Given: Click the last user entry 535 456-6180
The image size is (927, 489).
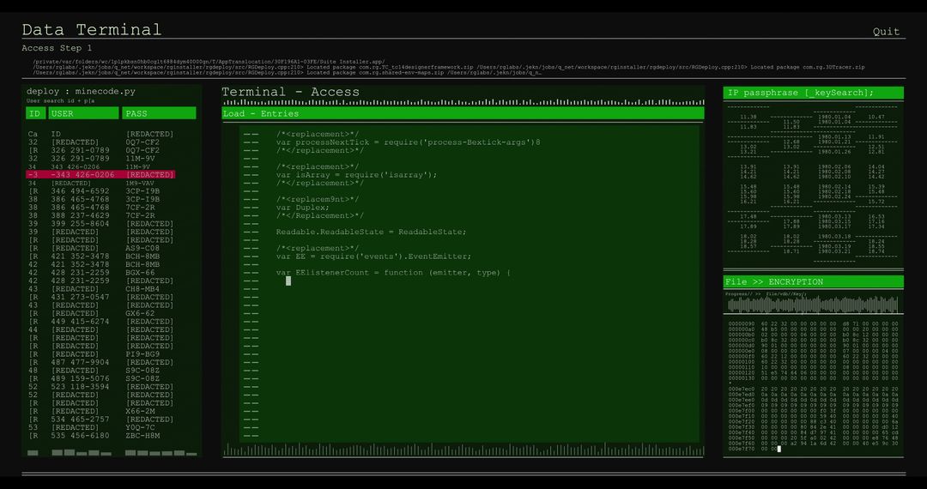Looking at the screenshot, I should click(80, 436).
